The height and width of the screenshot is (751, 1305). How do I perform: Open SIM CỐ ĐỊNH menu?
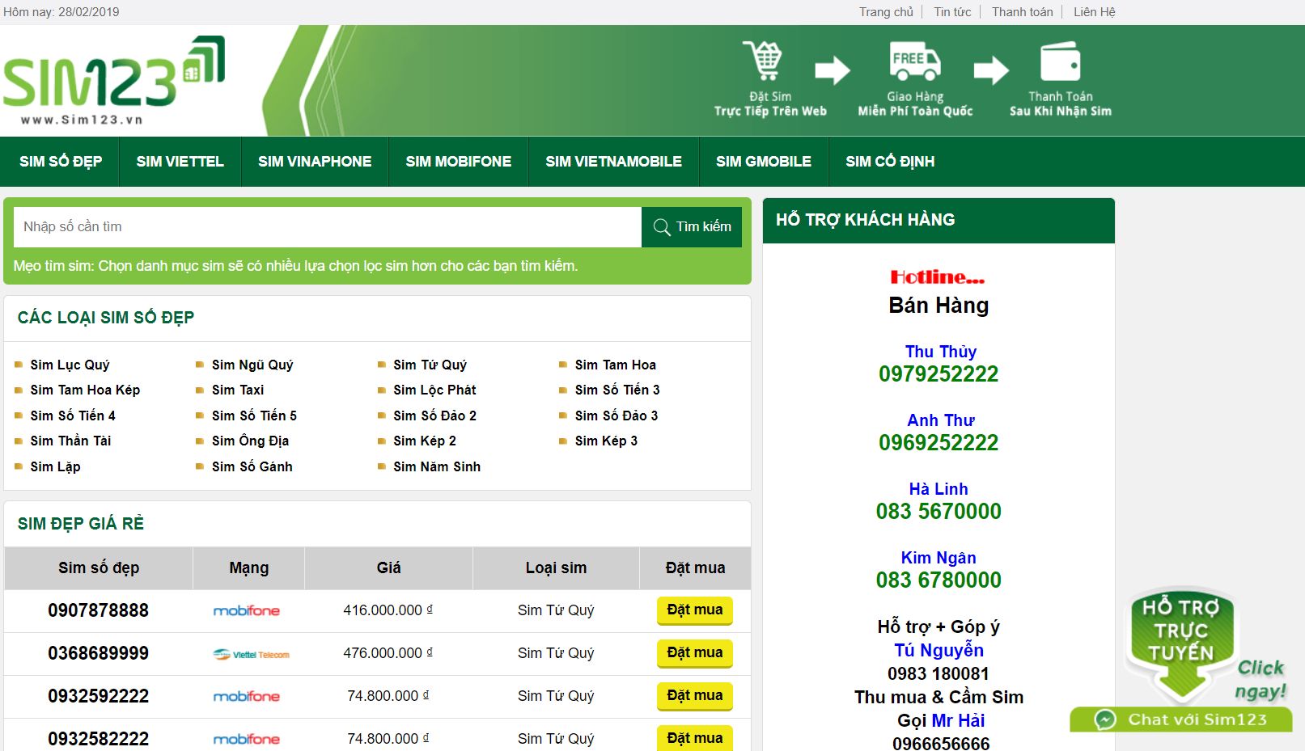pos(890,162)
